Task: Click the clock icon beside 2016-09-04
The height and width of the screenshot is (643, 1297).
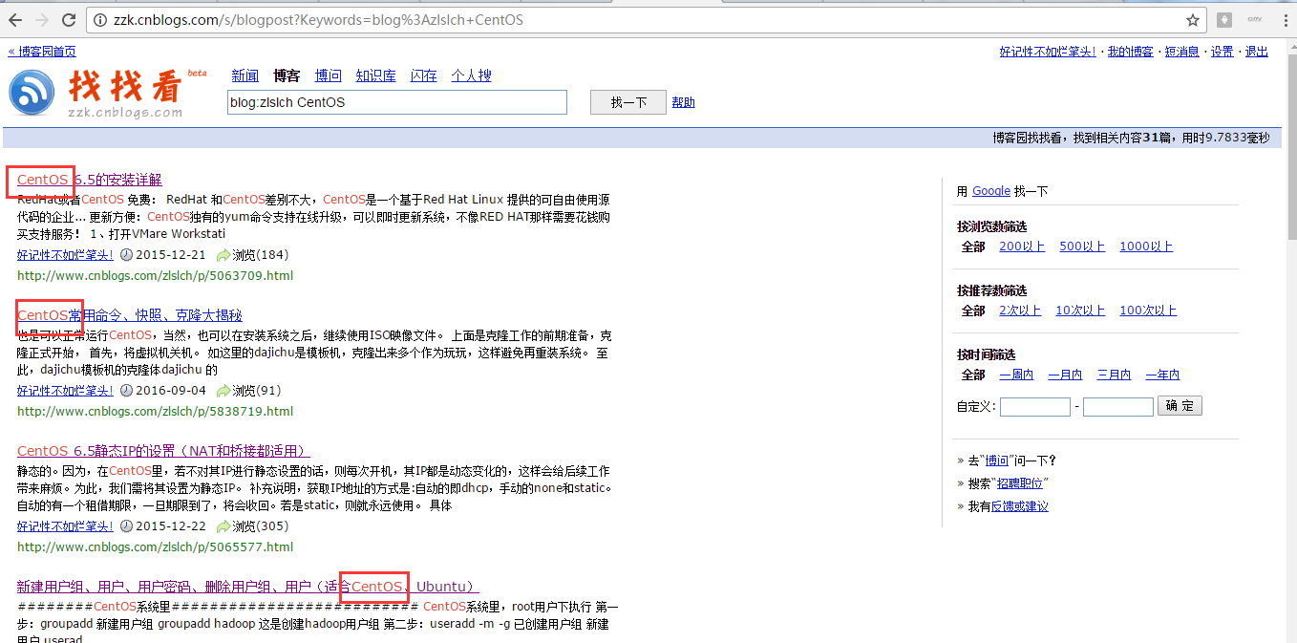Action: 126,391
